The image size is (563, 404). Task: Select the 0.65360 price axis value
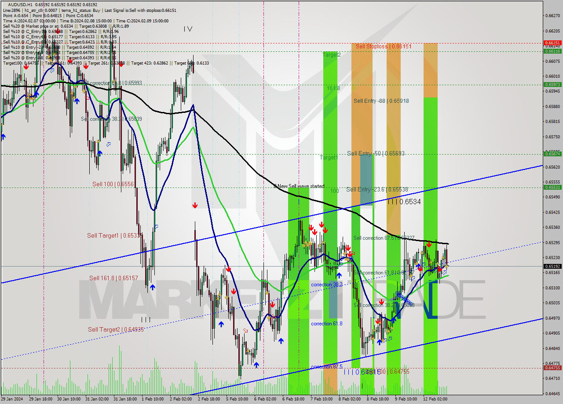(552, 227)
